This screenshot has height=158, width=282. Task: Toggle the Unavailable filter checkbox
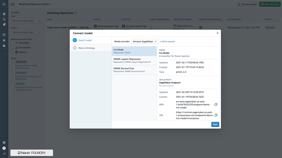coord(12,48)
